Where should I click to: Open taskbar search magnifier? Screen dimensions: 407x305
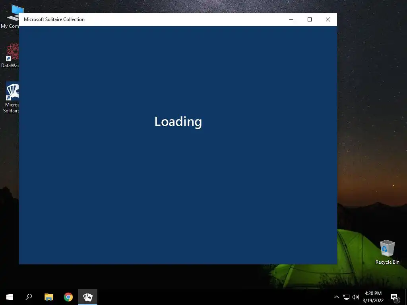tap(29, 297)
